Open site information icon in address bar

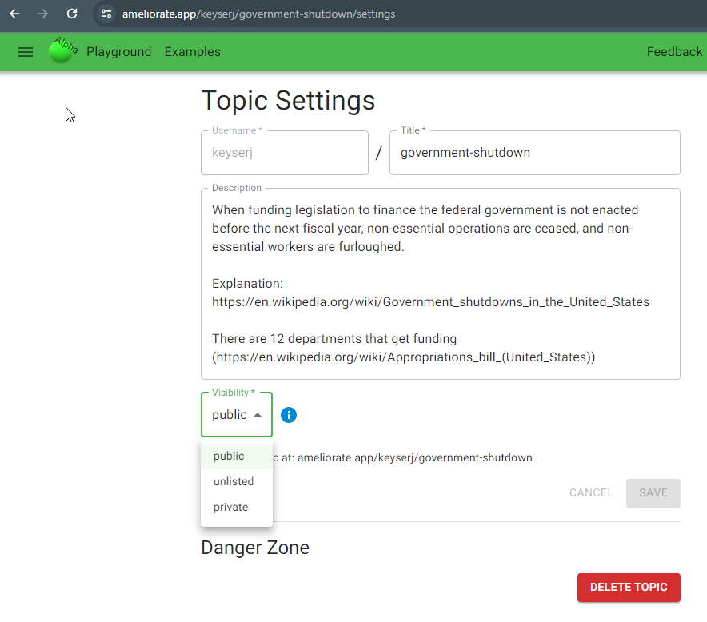[106, 14]
